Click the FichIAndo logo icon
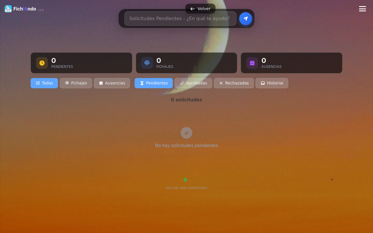The image size is (373, 233). (x=8, y=9)
